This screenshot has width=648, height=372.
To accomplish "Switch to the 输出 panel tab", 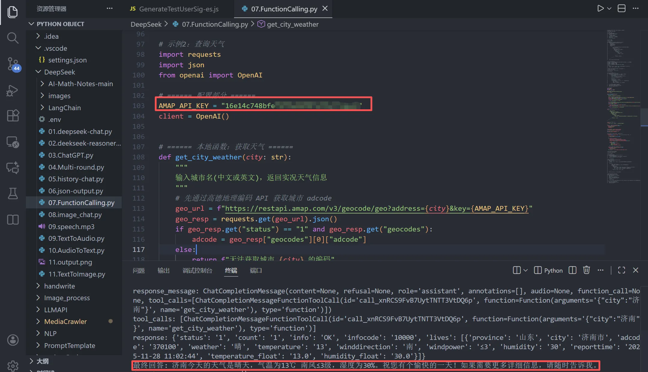I will pyautogui.click(x=163, y=271).
